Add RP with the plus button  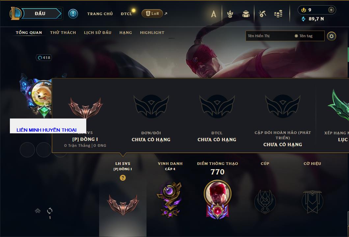(331, 10)
